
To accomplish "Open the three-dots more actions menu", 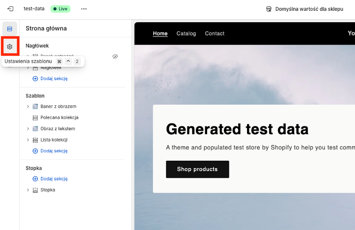I will [84, 9].
